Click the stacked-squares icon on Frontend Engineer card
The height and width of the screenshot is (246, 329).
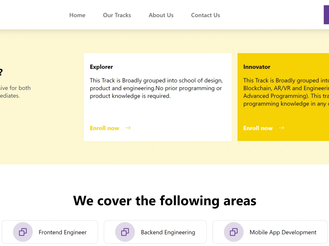point(23,232)
